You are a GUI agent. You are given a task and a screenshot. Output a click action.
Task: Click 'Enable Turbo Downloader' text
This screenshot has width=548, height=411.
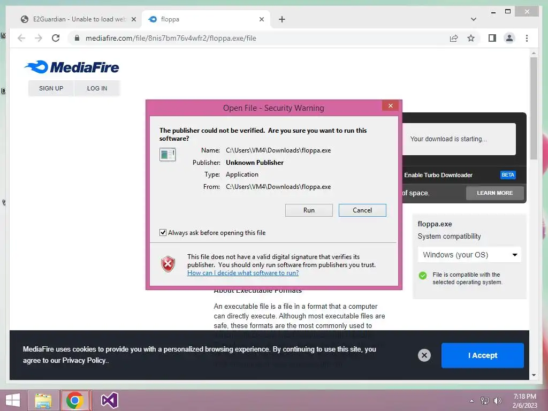[x=438, y=175]
